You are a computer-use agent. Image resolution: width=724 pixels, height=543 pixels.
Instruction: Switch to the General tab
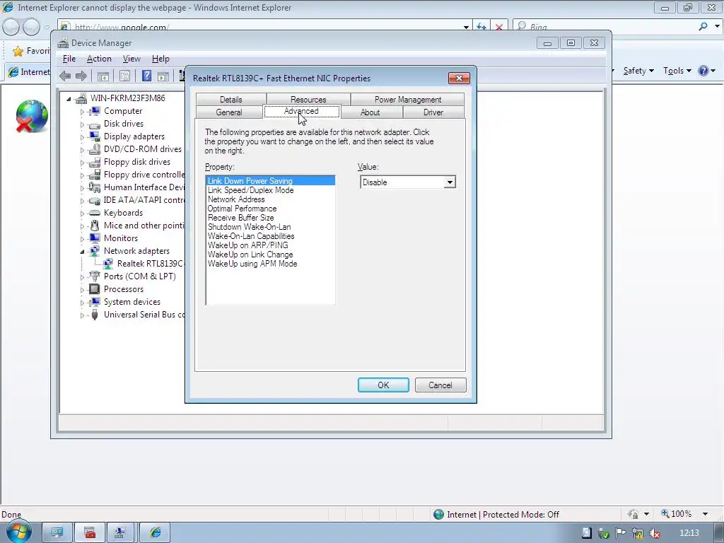pyautogui.click(x=229, y=112)
